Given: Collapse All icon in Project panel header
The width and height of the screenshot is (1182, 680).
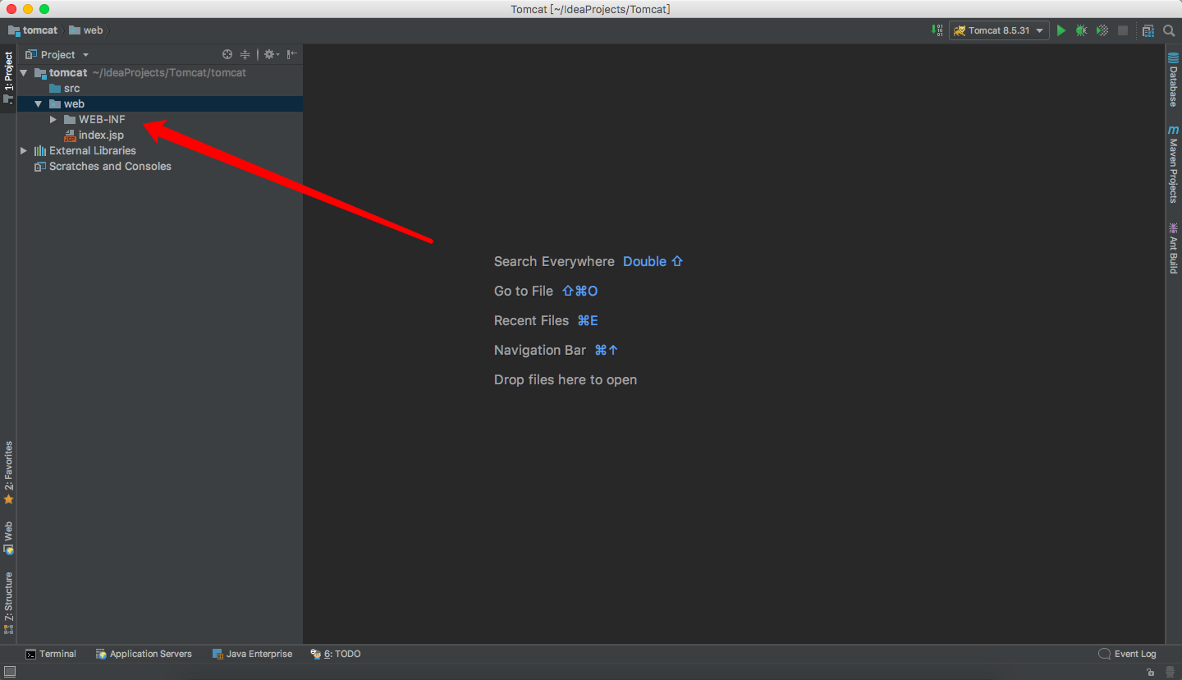Looking at the screenshot, I should pyautogui.click(x=245, y=54).
